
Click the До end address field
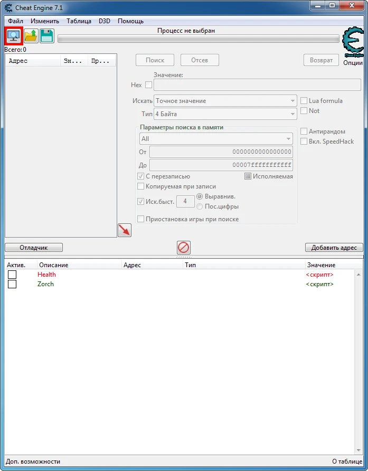pyautogui.click(x=221, y=165)
